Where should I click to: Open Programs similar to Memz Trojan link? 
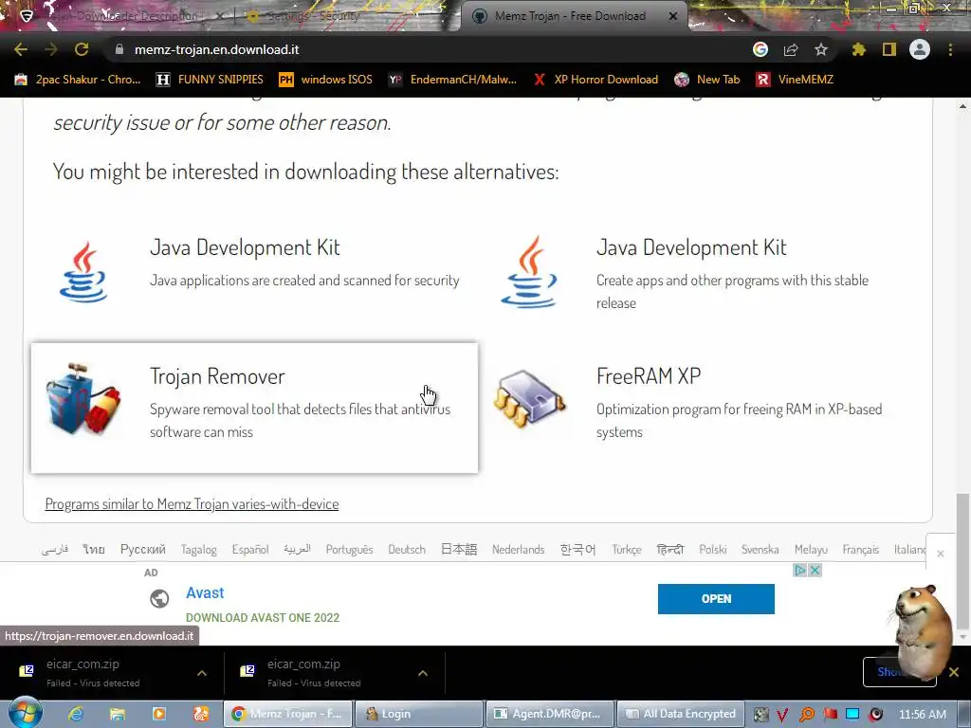(x=192, y=504)
